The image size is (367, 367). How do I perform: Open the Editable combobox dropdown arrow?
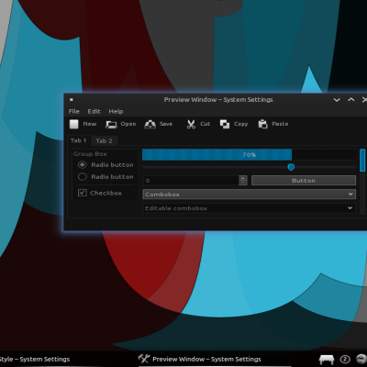pyautogui.click(x=350, y=208)
